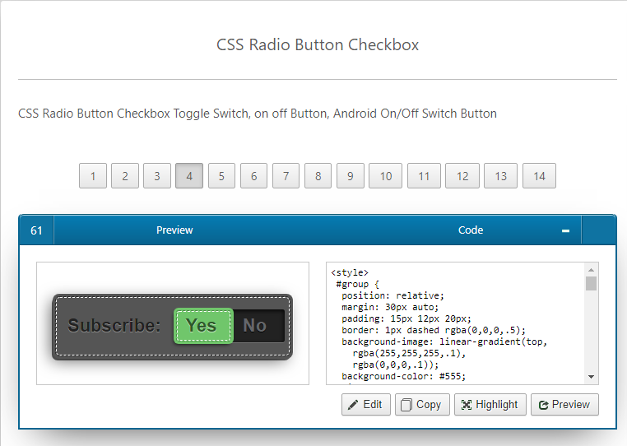Image resolution: width=627 pixels, height=446 pixels.
Task: Highlight the code with Highlight button
Action: [490, 404]
